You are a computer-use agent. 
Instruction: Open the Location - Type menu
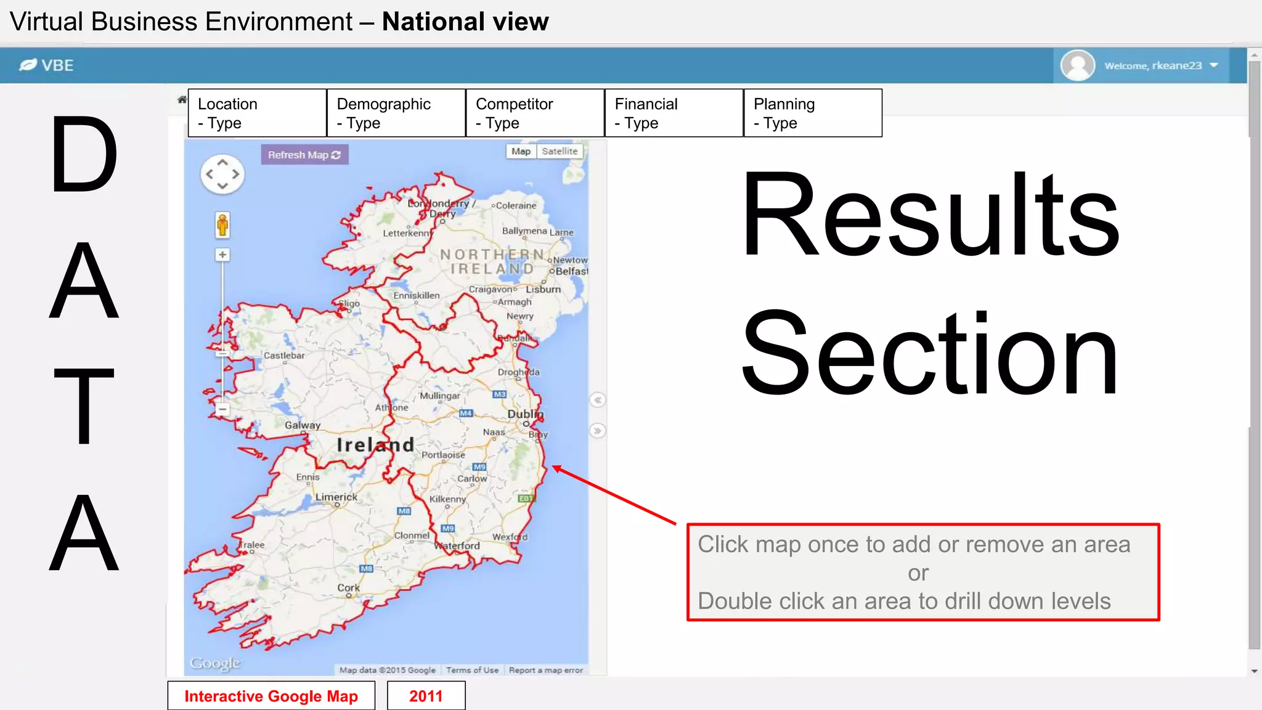(257, 113)
